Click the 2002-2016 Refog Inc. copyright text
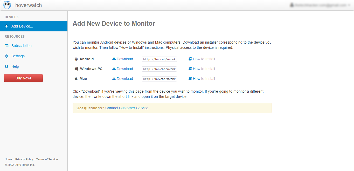 tap(19, 165)
